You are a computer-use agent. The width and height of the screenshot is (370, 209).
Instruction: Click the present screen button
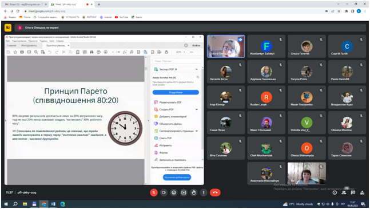[x=184, y=193]
